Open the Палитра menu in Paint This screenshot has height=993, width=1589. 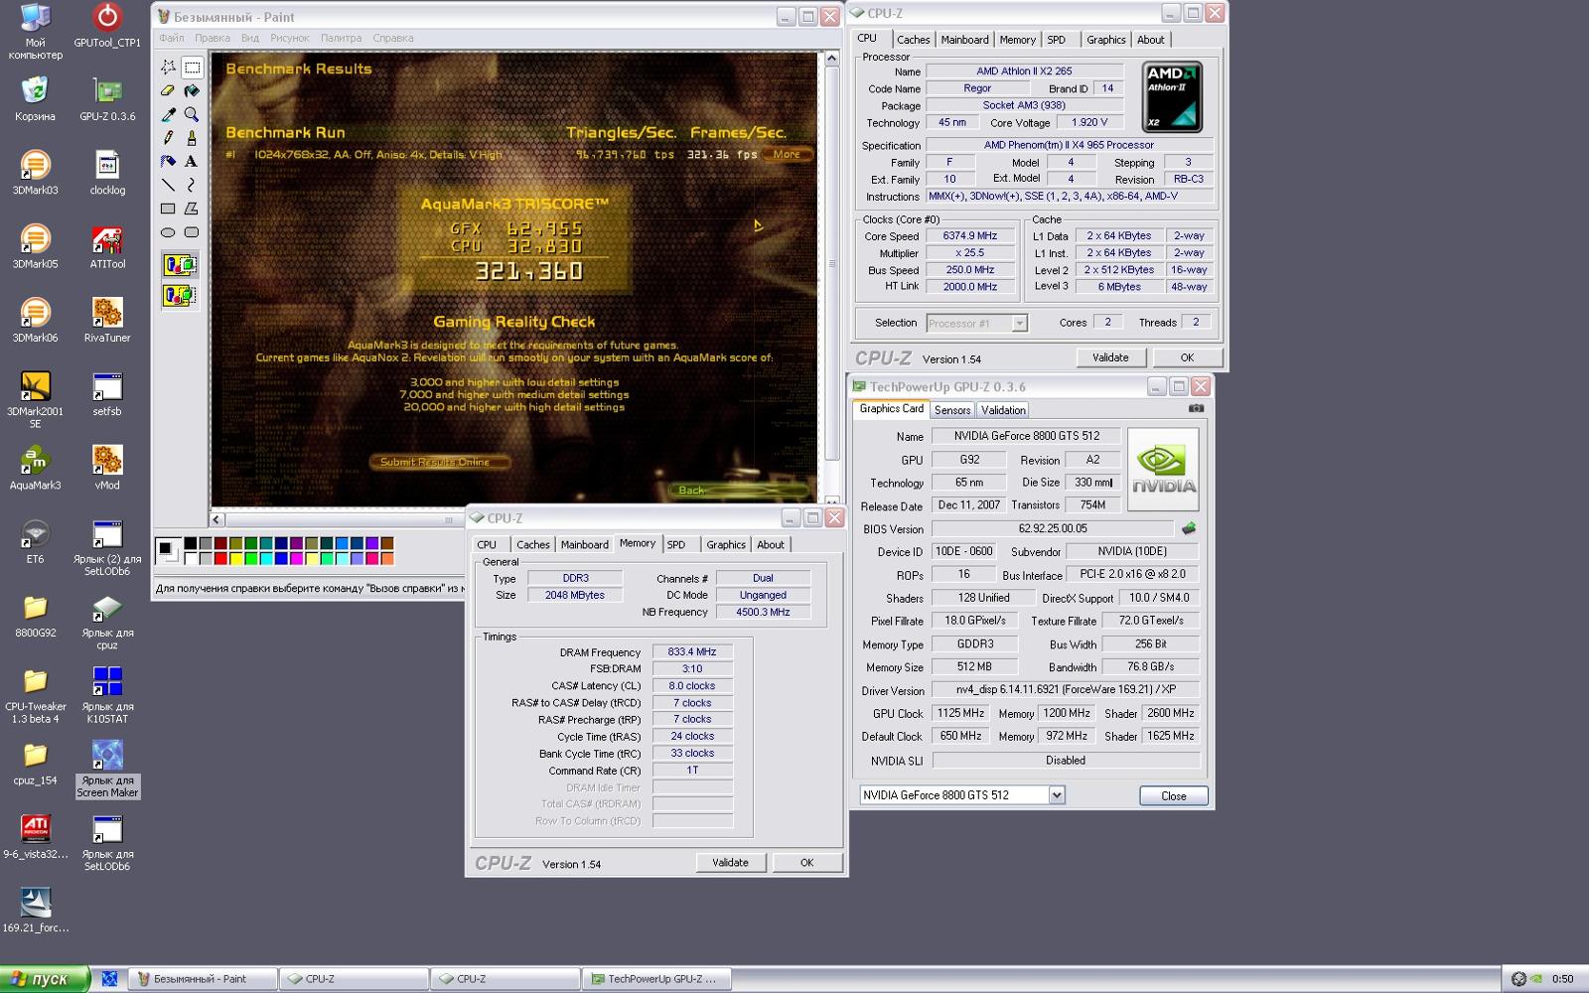pos(341,38)
